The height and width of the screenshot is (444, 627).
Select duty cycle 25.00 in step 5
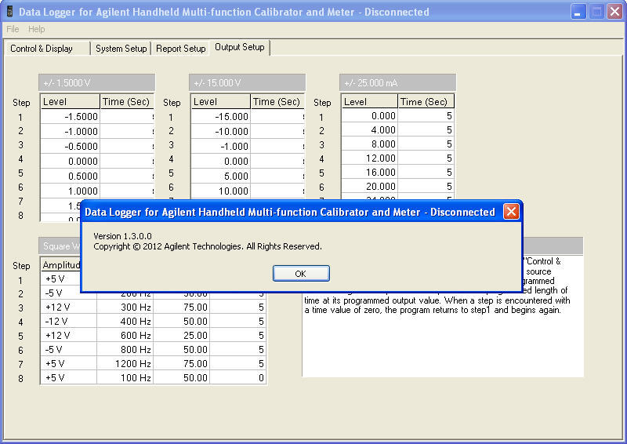point(182,335)
